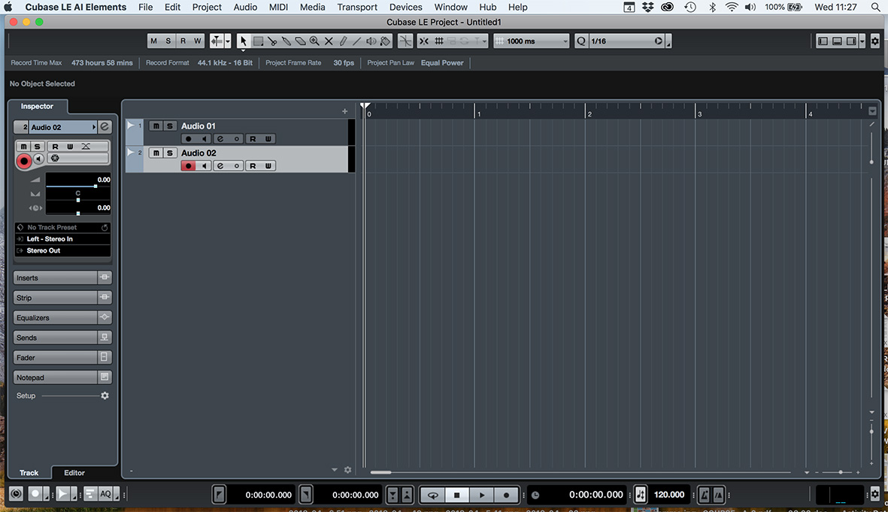Open the window layout dropdown arrow
888x512 pixels.
(862, 41)
